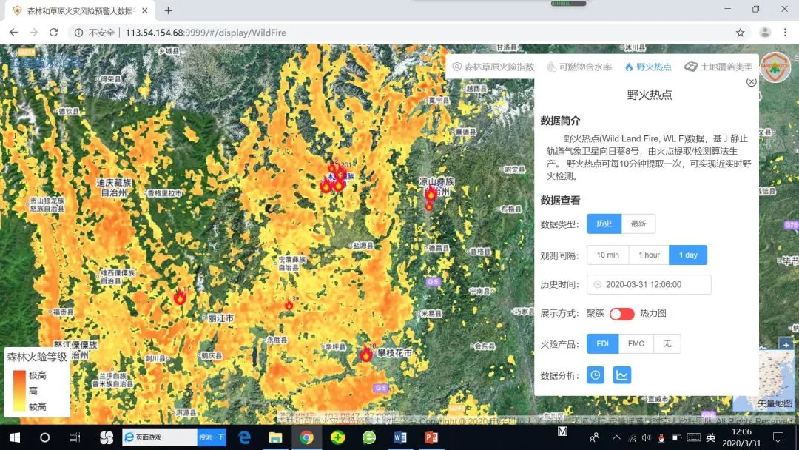The image size is (799, 450).
Task: Zoom in with the map plus button
Action: point(786,345)
